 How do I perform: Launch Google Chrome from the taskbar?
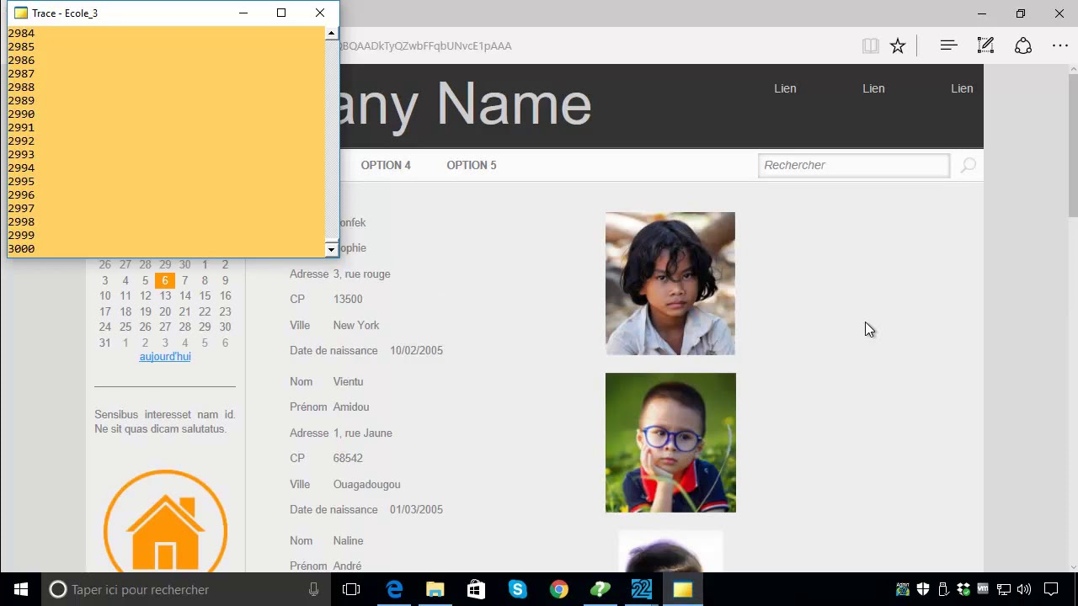[558, 589]
